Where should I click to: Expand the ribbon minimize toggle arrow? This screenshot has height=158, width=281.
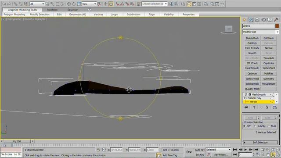(x=89, y=10)
